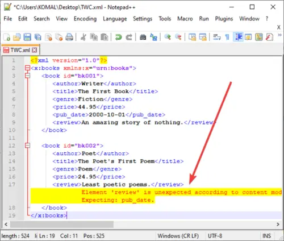Open the View menu
This screenshot has height=241, width=284.
point(62,19)
